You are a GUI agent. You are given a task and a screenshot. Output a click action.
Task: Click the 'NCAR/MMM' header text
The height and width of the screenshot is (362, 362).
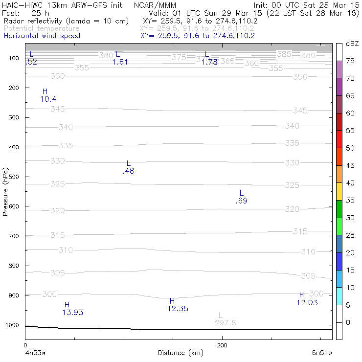click(x=155, y=5)
